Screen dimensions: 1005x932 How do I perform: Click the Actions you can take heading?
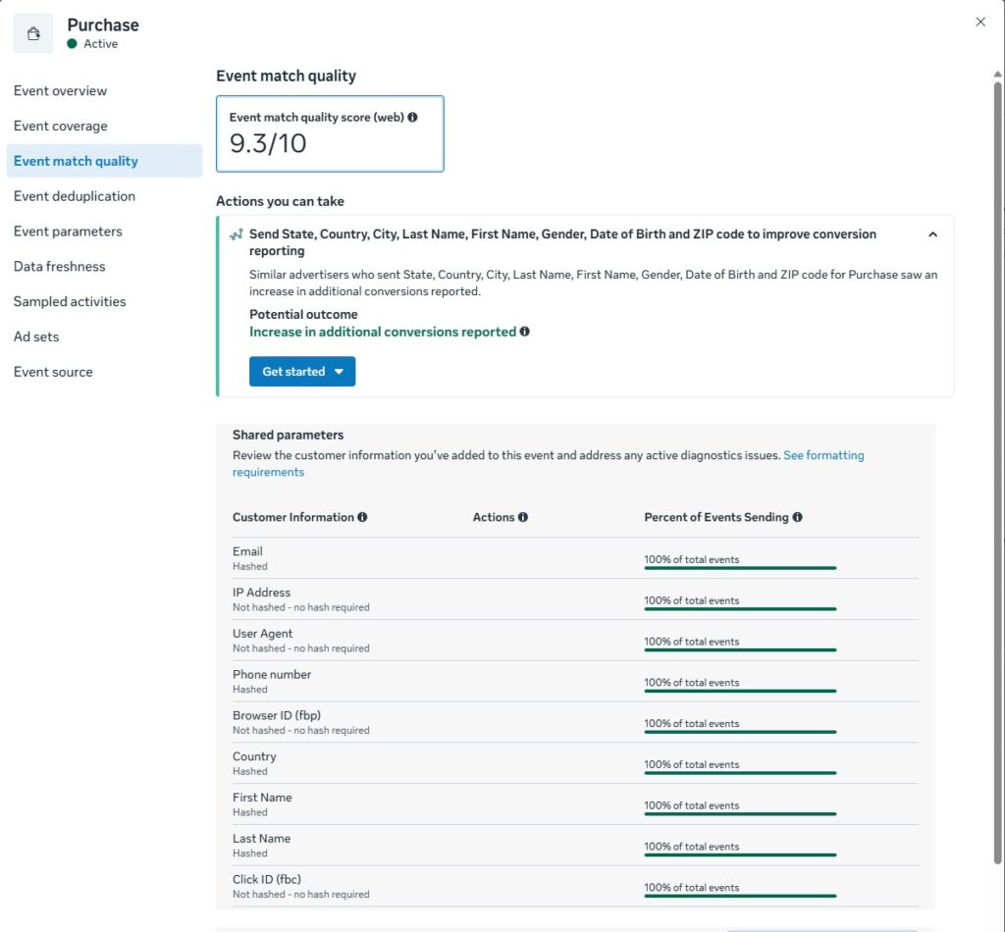[x=280, y=201]
